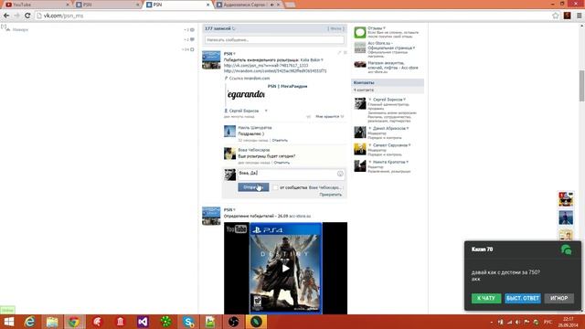
Task: Open ICQ green flower taskbar icon
Action: click(x=165, y=322)
